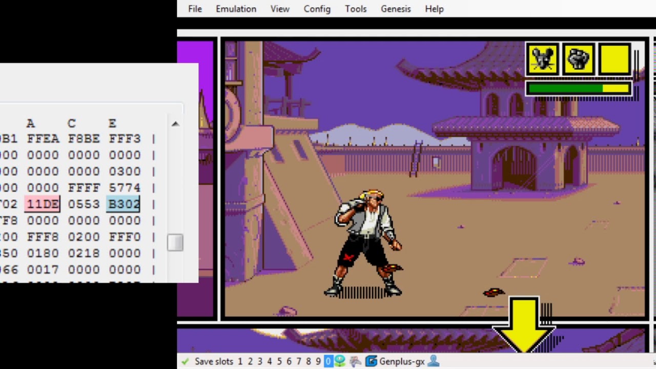Screen dimensions: 656x369
Task: Open the File menu
Action: [x=195, y=9]
